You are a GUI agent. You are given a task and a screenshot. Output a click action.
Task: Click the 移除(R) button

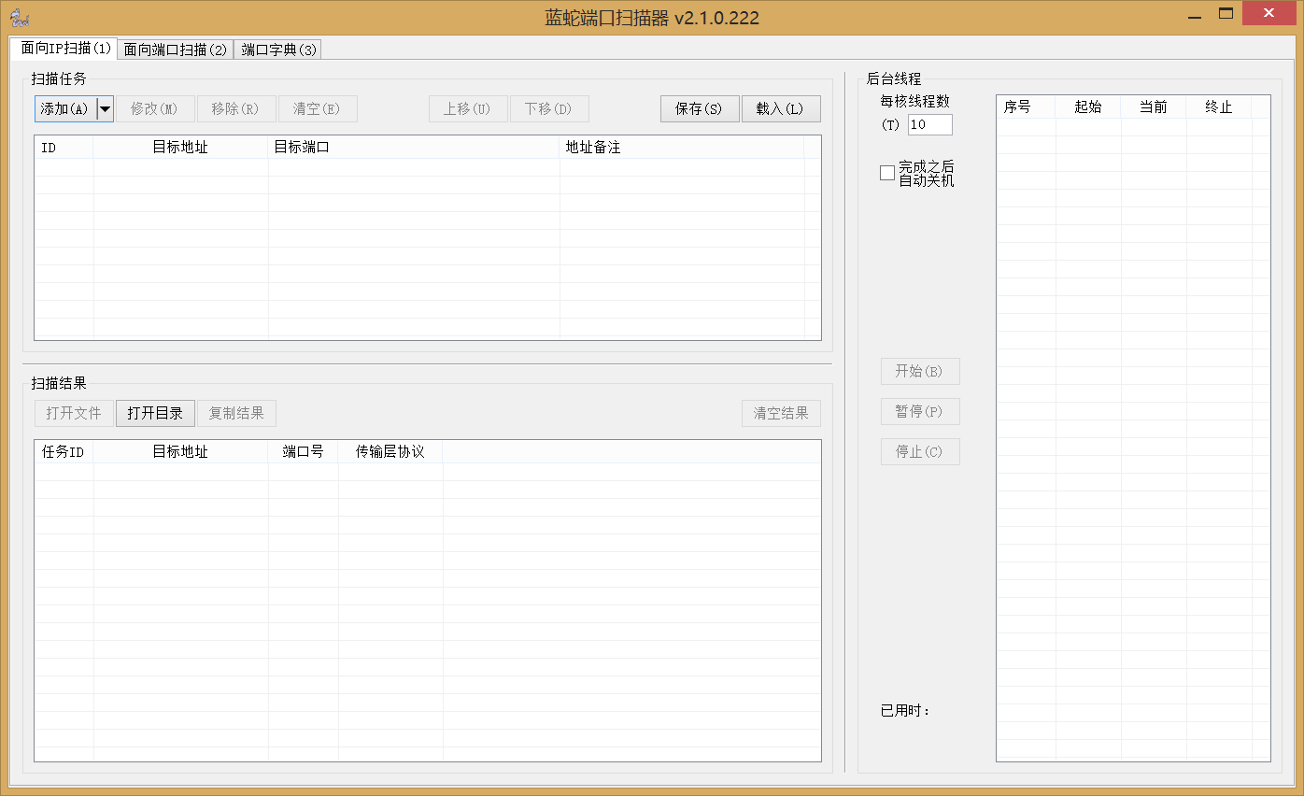tap(236, 108)
